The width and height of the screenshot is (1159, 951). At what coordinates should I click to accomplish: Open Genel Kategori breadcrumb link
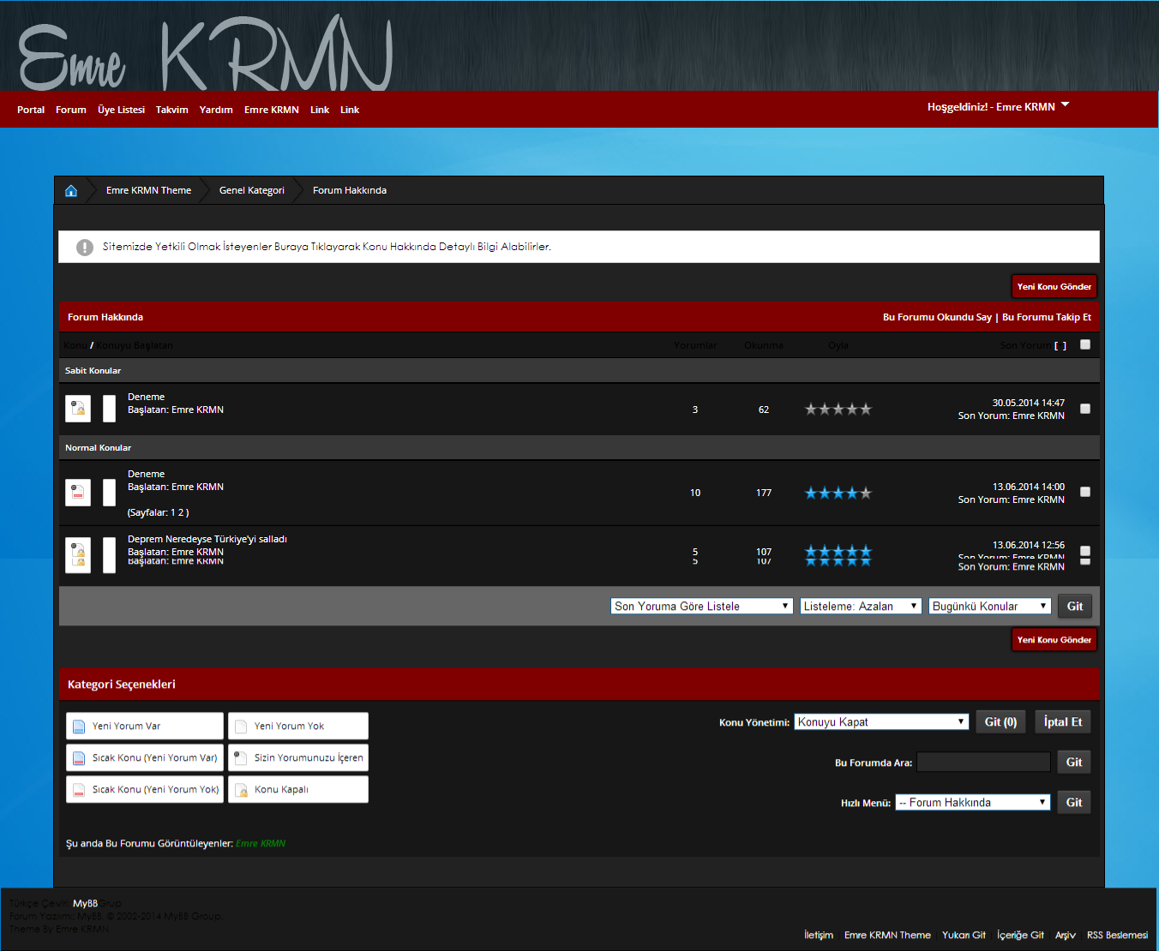251,190
